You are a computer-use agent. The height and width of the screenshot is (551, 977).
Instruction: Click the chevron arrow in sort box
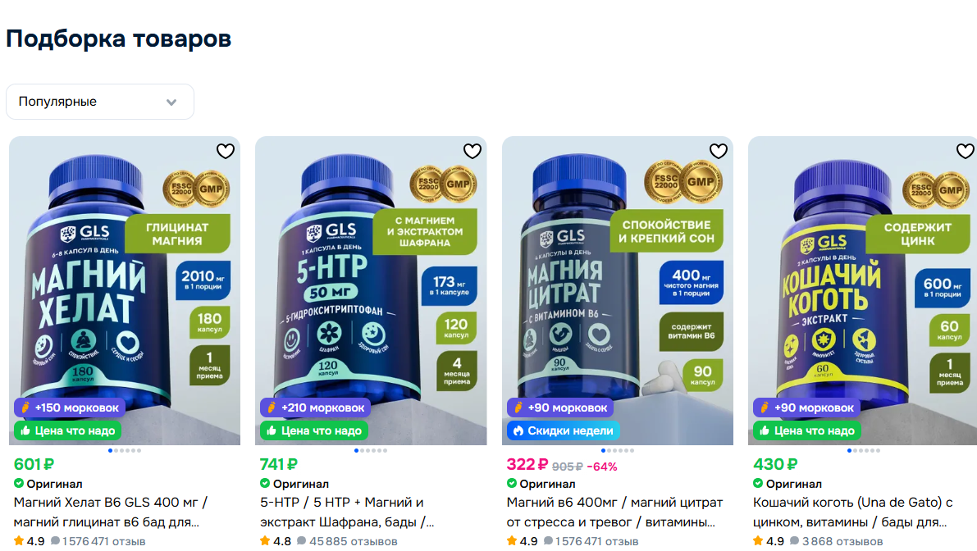tap(171, 102)
